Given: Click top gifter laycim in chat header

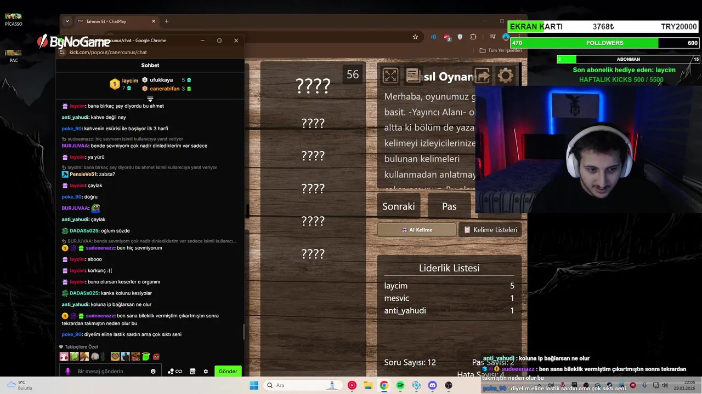Looking at the screenshot, I should [130, 80].
